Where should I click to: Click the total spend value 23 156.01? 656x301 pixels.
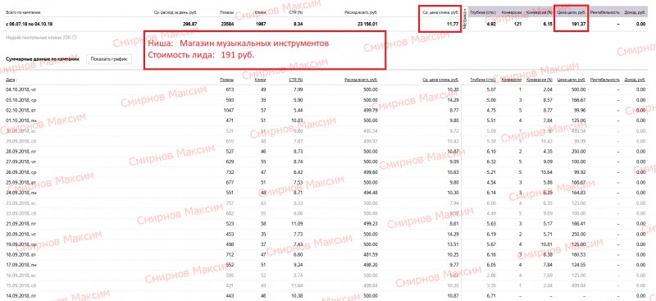pos(367,25)
